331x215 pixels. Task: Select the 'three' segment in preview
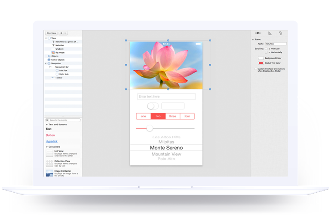click(x=172, y=116)
